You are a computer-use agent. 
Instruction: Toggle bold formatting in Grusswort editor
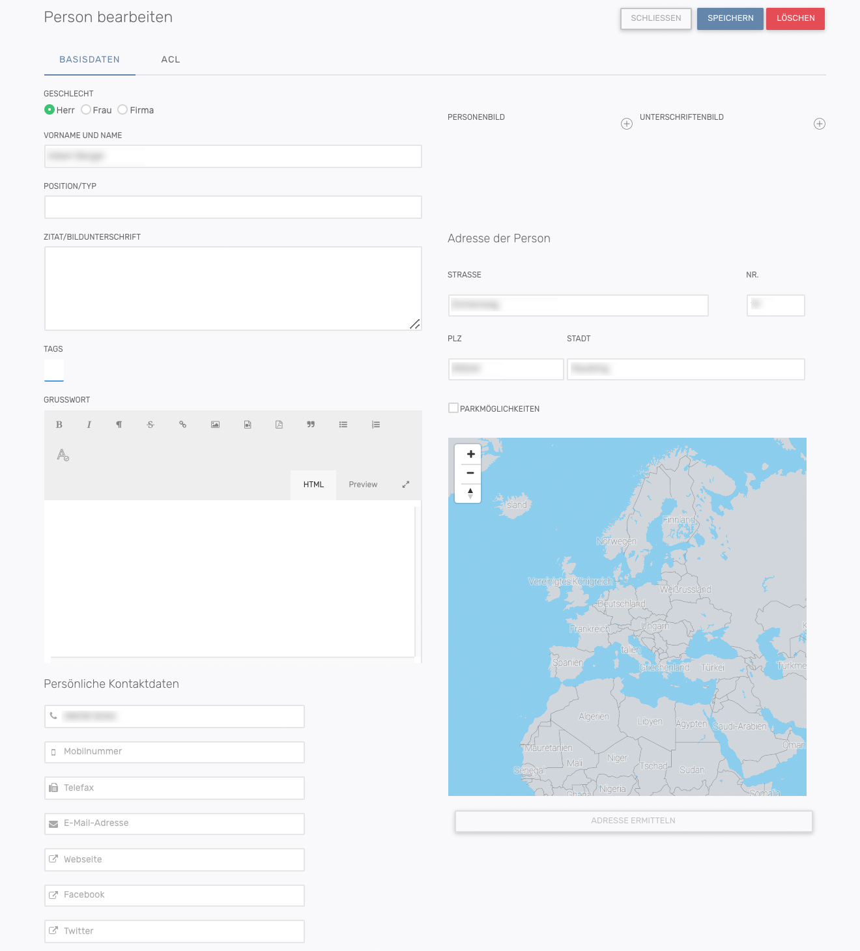pos(59,425)
